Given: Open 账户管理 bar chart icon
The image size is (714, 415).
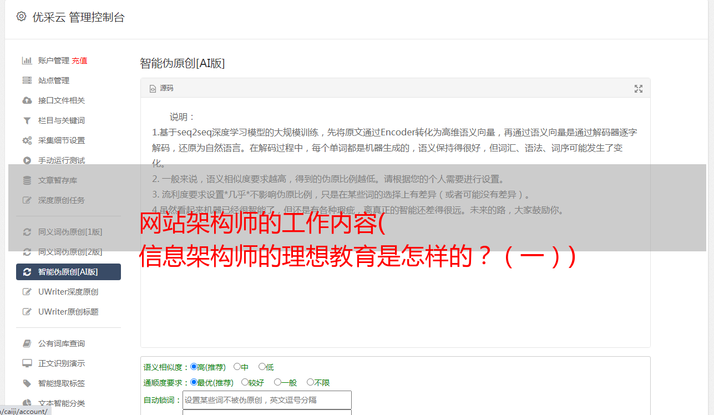Looking at the screenshot, I should [27, 60].
